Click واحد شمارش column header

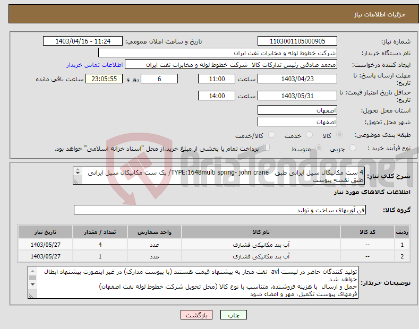(x=155, y=232)
